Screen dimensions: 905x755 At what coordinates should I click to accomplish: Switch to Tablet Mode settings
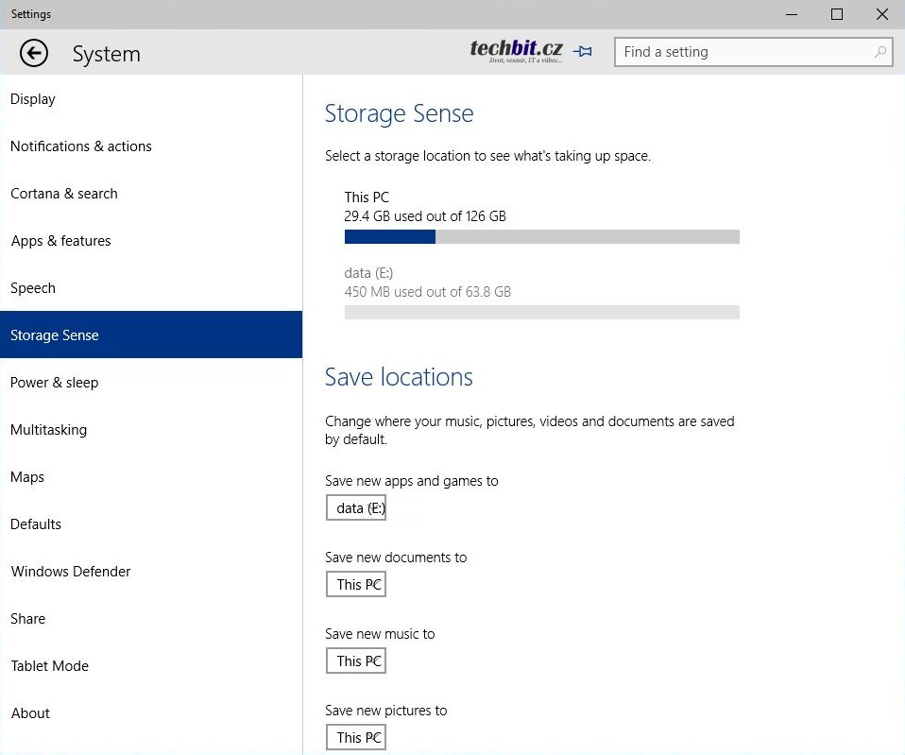pyautogui.click(x=50, y=666)
